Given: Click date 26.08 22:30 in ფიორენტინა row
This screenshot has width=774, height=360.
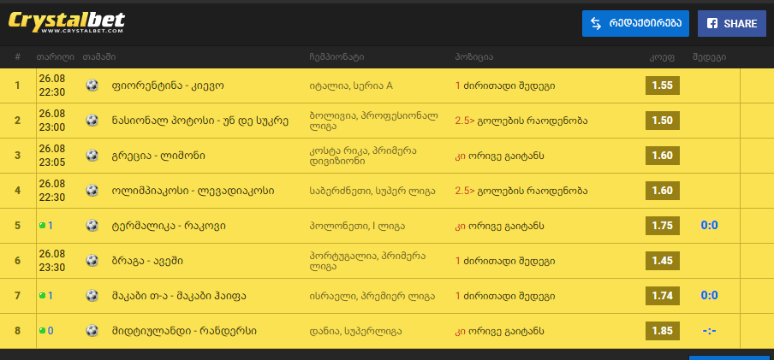Looking at the screenshot, I should point(52,86).
